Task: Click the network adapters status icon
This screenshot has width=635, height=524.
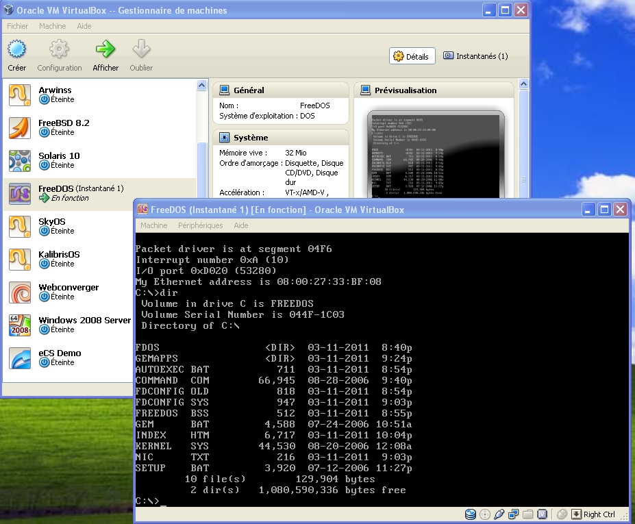Action: 514,514
